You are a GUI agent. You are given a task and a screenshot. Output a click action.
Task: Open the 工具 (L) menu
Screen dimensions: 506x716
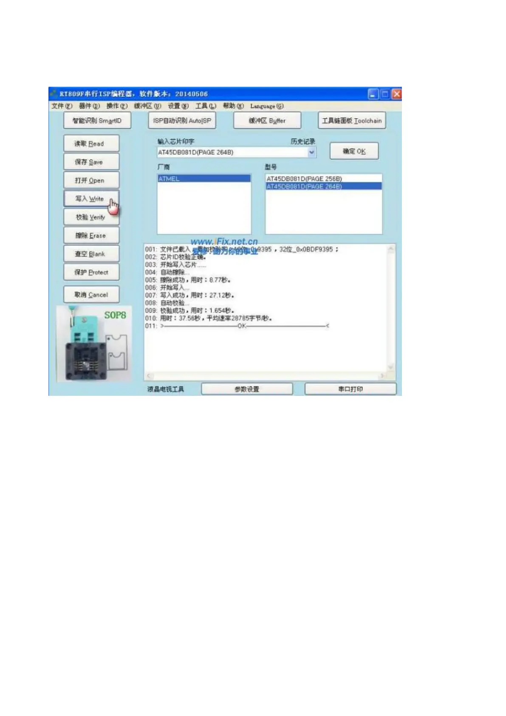[x=206, y=106]
